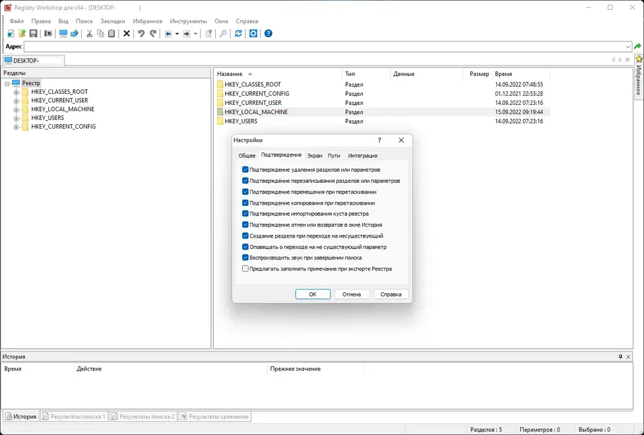Click the save floppy disk icon
This screenshot has height=435, width=644.
coord(33,33)
